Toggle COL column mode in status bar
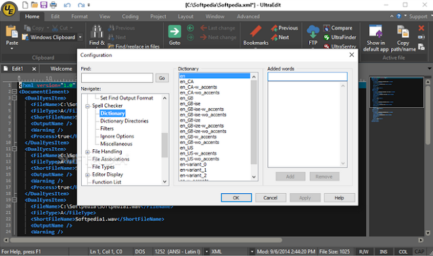 point(403,251)
